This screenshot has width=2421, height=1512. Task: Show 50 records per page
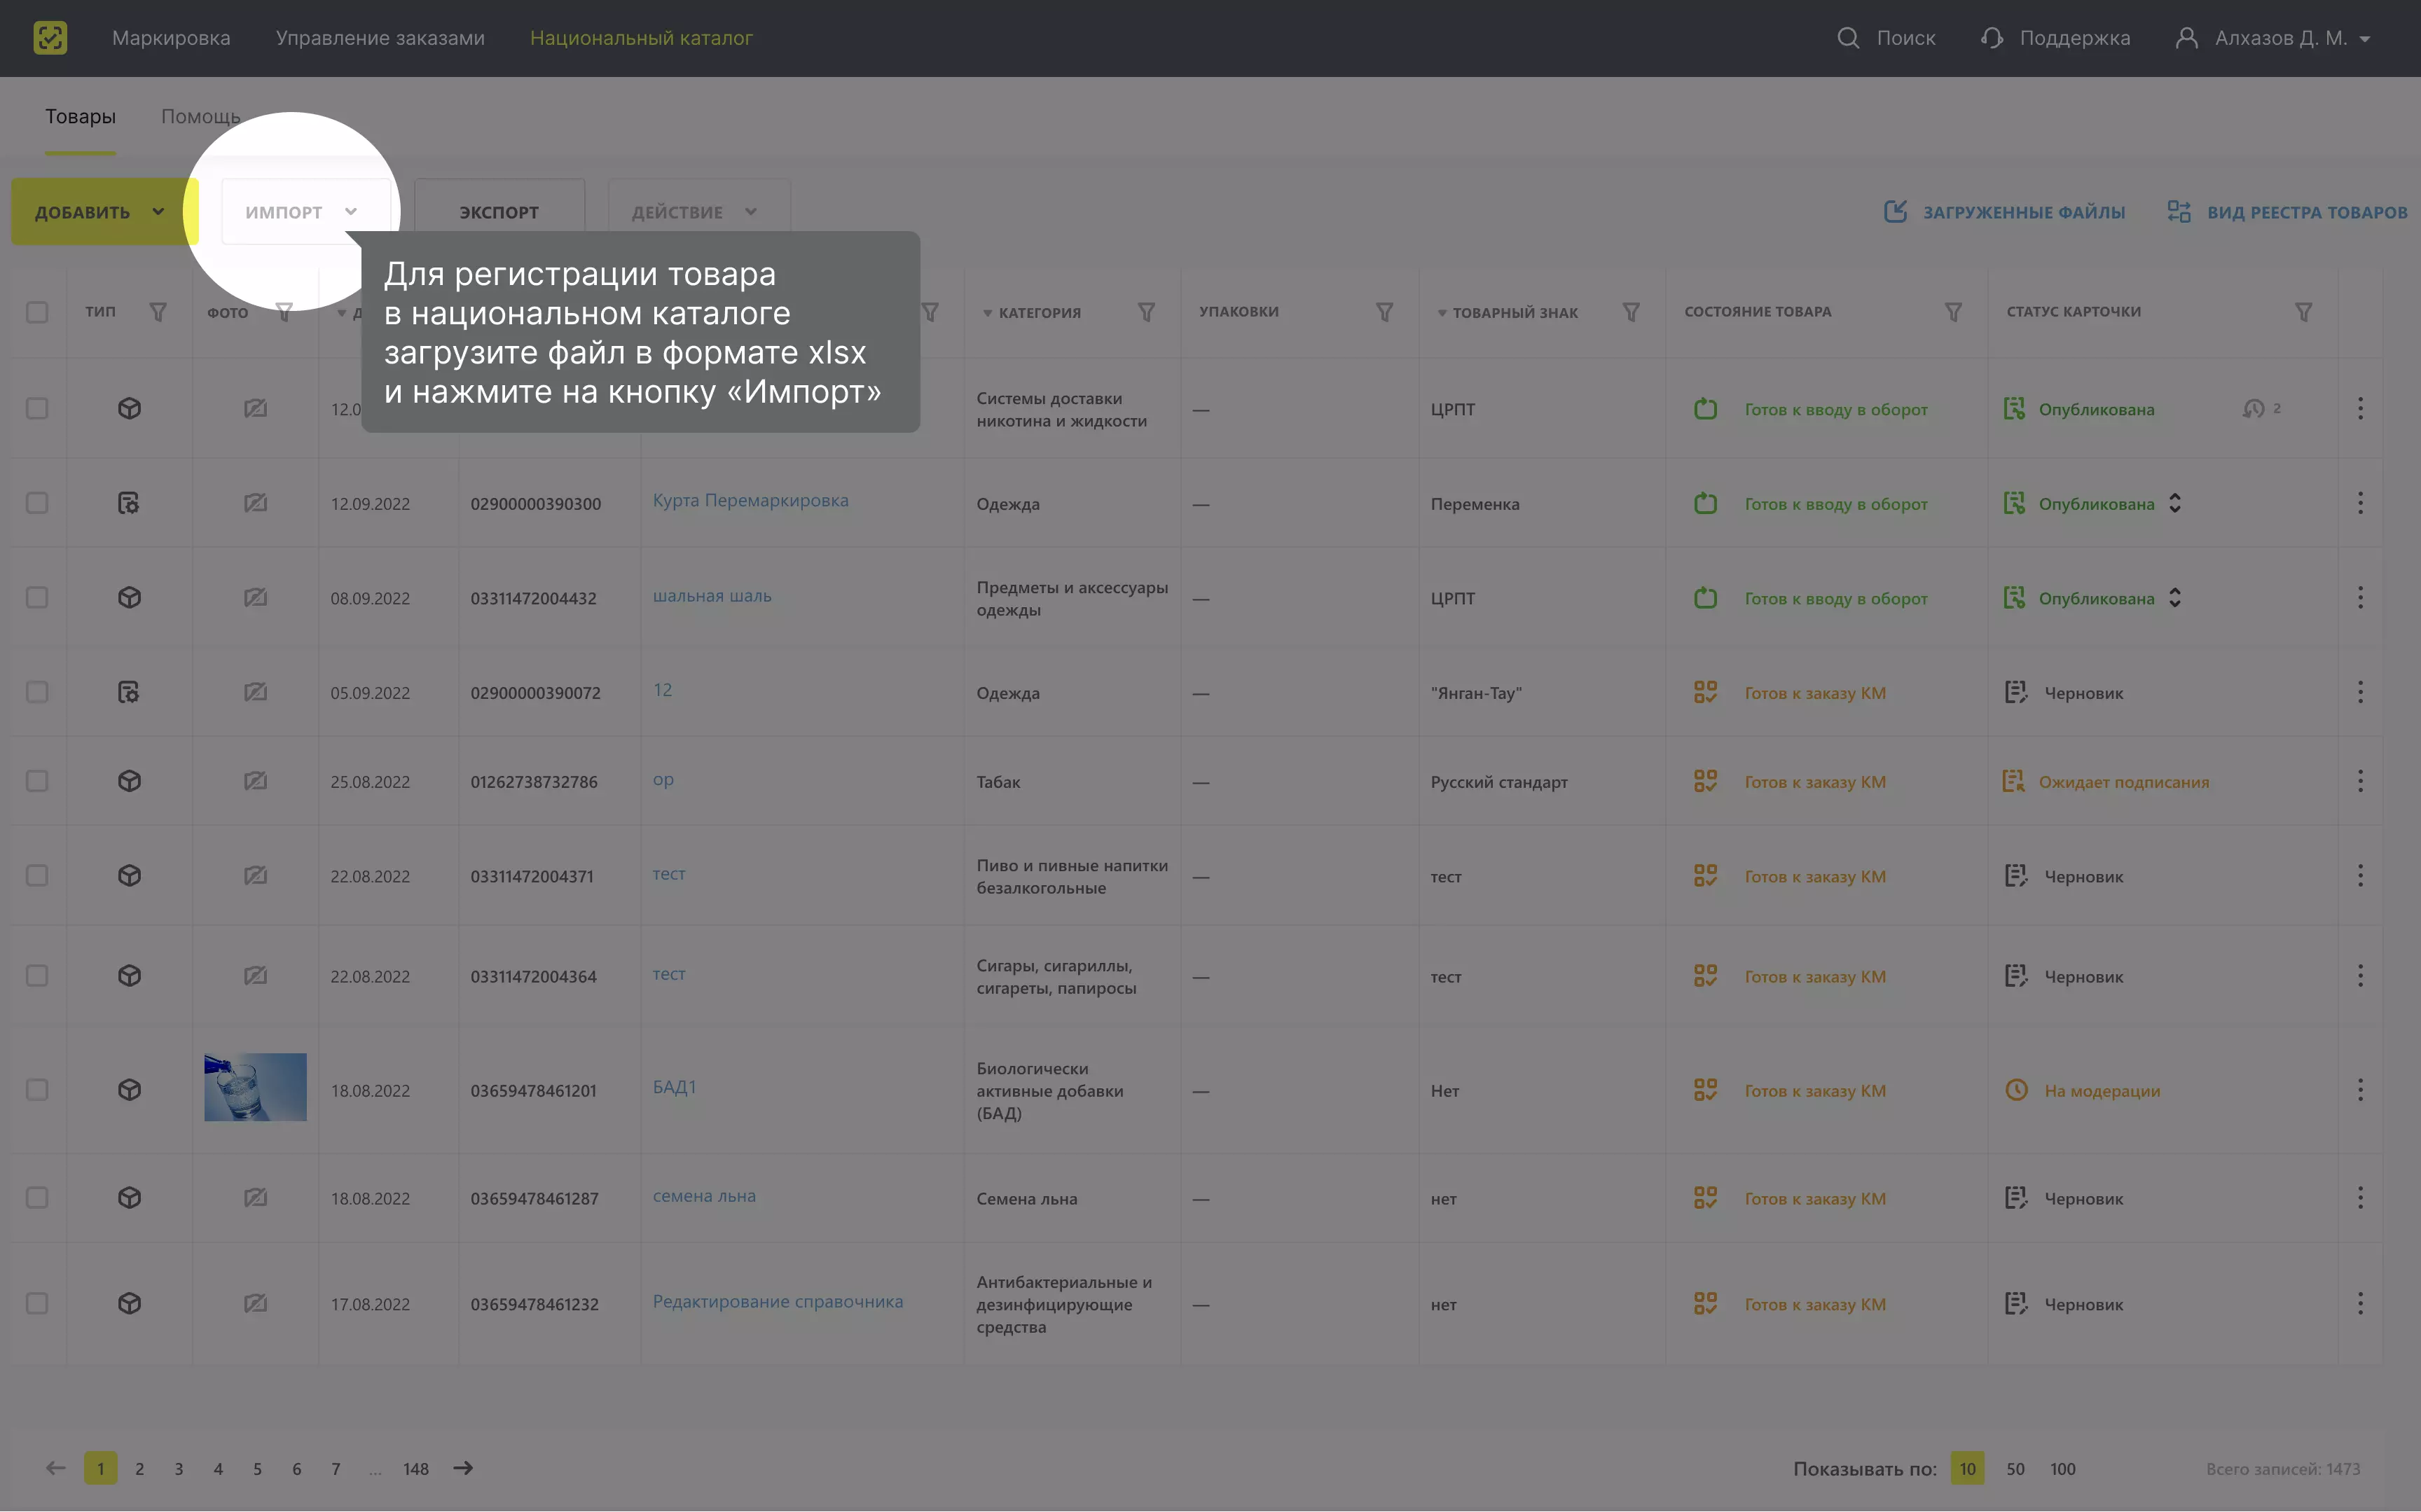pyautogui.click(x=2015, y=1468)
